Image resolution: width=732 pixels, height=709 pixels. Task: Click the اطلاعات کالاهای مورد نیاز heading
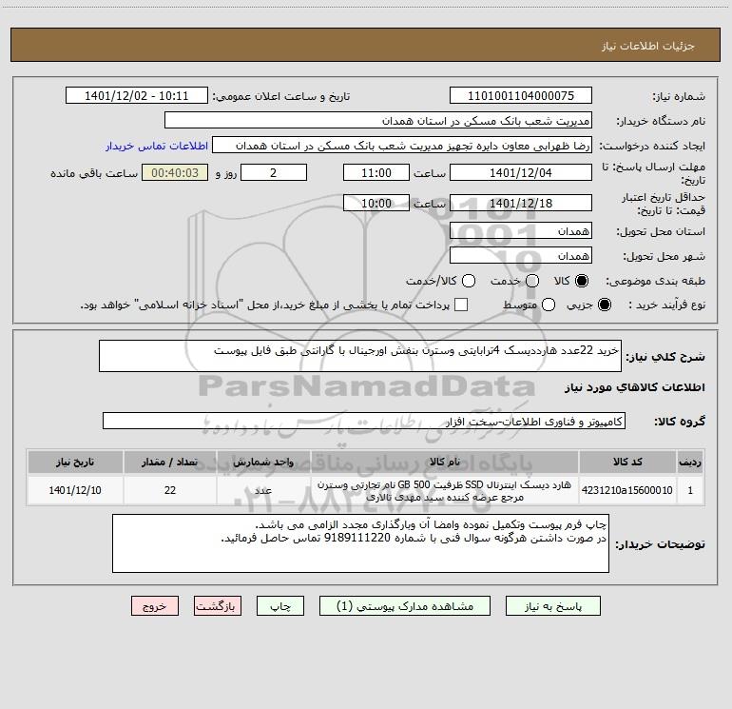(x=634, y=387)
